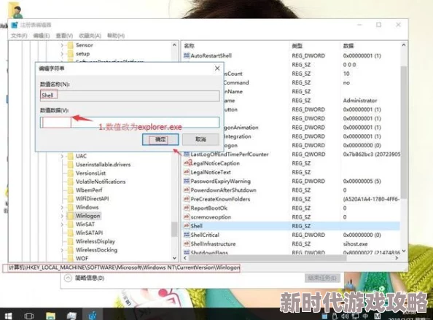
Task: Expand the Sensor tree node
Action: (62, 45)
